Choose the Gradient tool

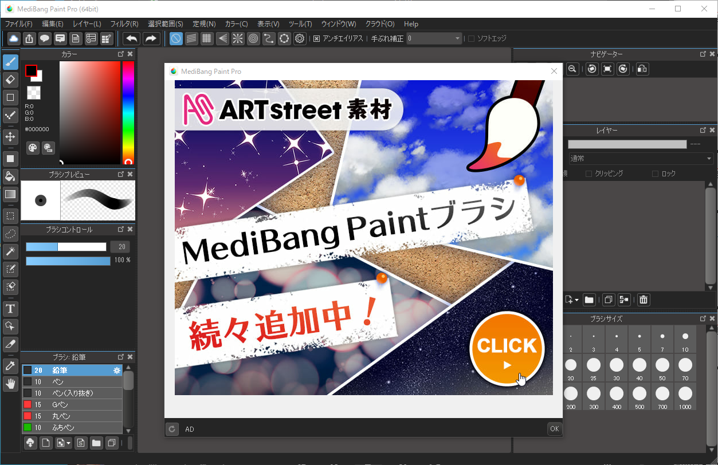tap(10, 194)
